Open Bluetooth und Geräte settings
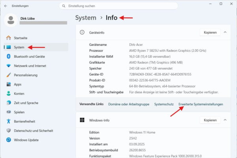 pyautogui.click(x=36, y=56)
